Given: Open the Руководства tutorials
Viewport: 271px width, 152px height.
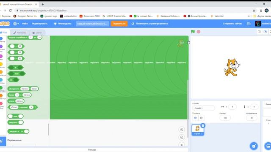Looking at the screenshot, I should (x=63, y=24).
